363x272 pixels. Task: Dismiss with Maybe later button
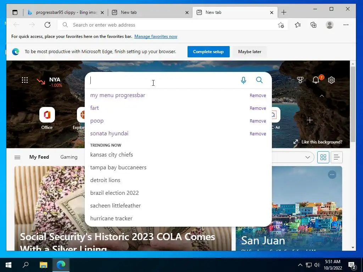tap(250, 52)
